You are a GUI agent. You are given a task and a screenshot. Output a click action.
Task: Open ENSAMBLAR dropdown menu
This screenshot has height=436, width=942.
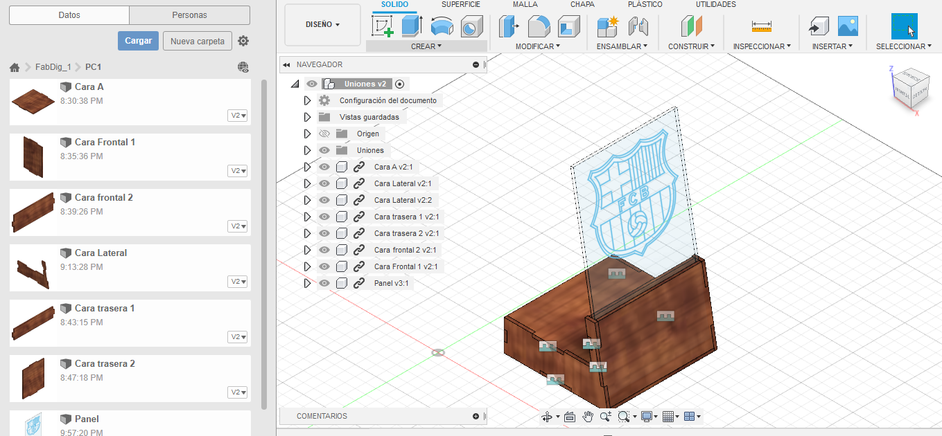(x=622, y=46)
